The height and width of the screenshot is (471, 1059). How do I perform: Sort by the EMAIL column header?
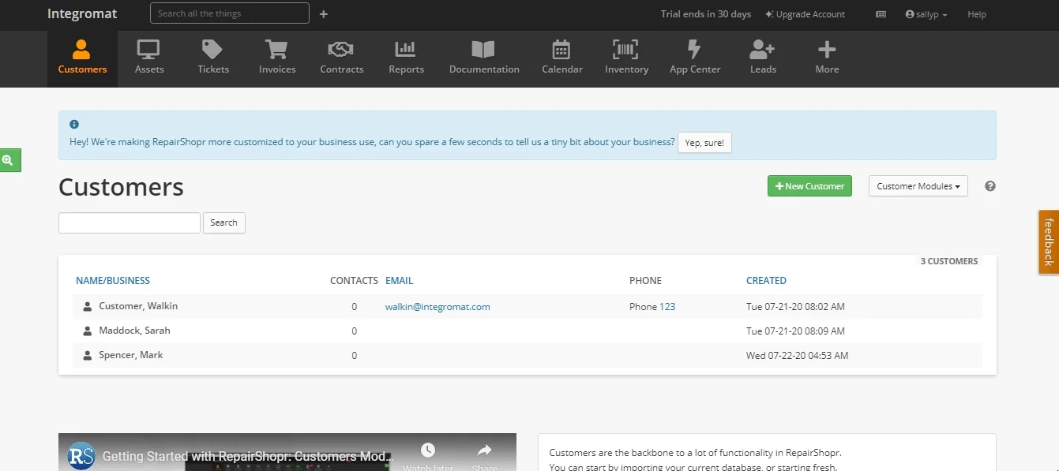(399, 281)
